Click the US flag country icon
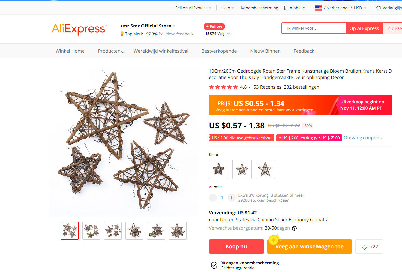 (318, 8)
